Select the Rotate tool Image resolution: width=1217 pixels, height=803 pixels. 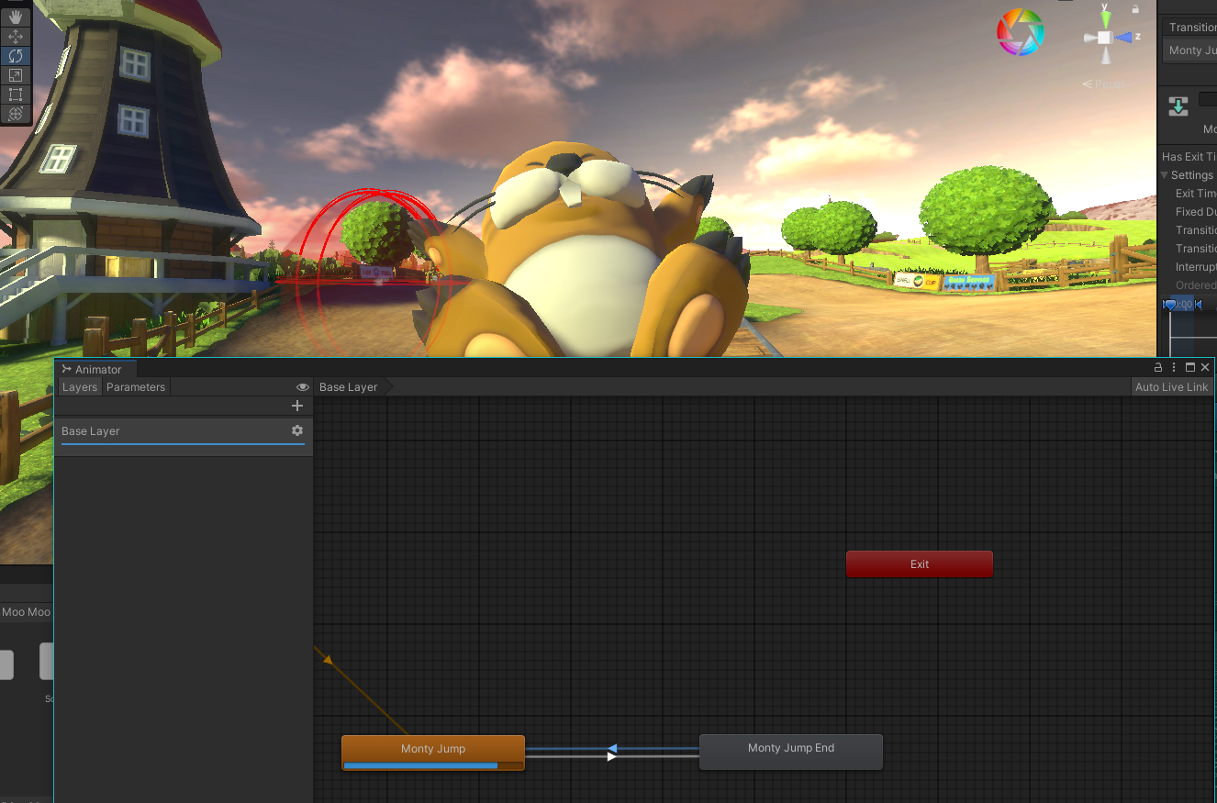click(16, 56)
